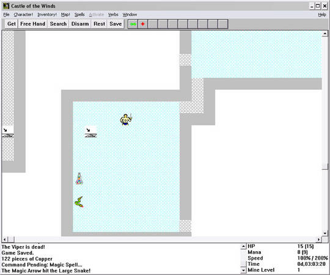Click the Rest button
The image size is (330, 275).
[100, 24]
